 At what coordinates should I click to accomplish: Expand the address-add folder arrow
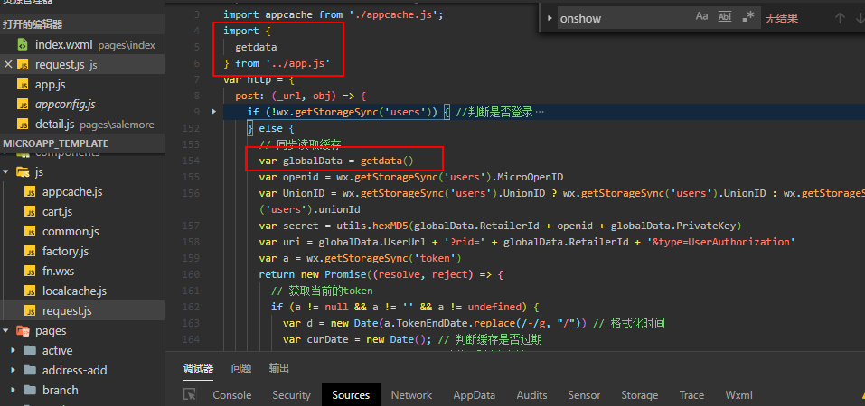[x=14, y=371]
